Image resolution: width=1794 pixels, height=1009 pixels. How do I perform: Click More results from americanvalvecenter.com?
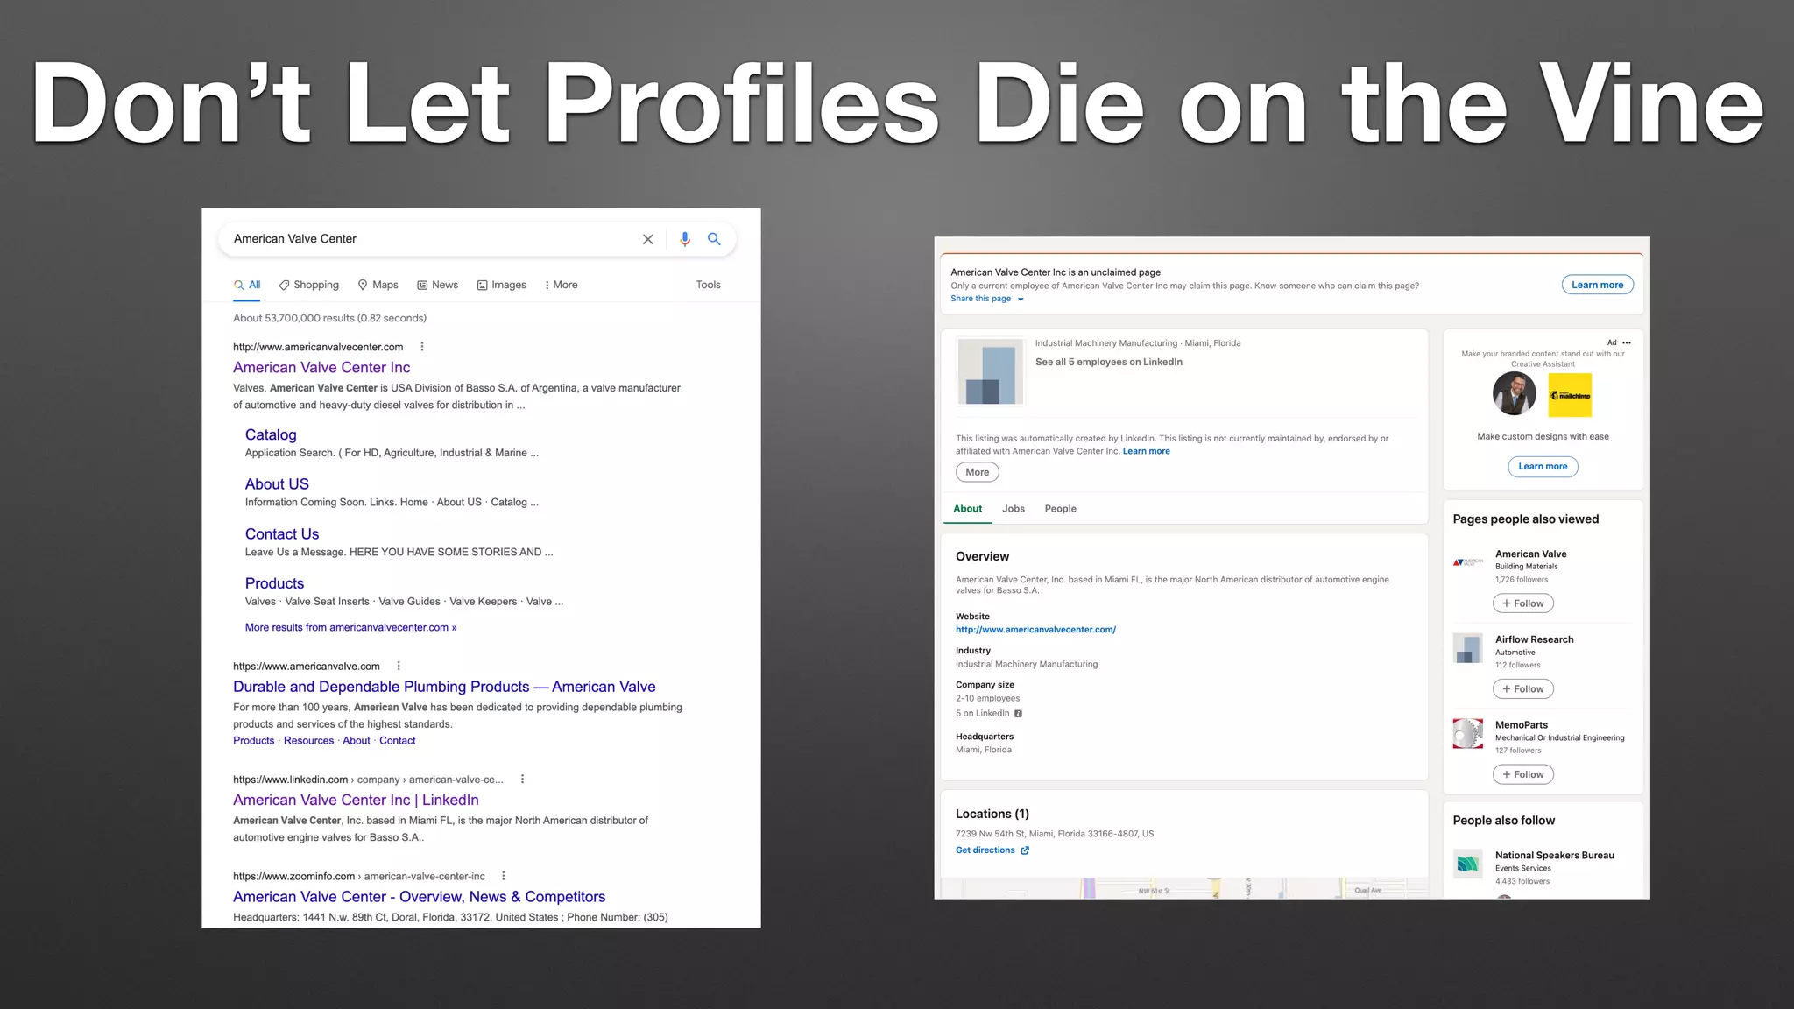click(350, 627)
